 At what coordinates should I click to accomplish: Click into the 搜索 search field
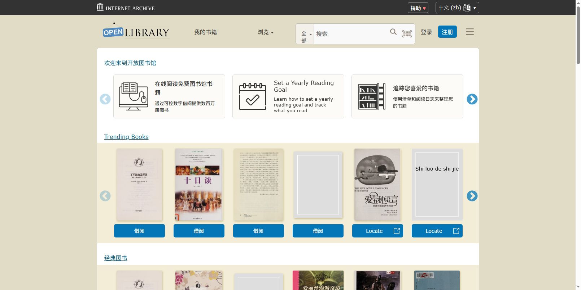[350, 34]
